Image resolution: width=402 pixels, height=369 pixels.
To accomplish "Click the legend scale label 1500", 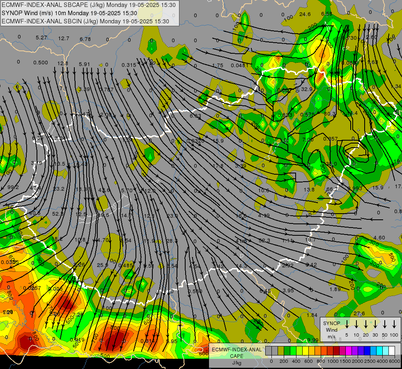I will tap(345, 361).
